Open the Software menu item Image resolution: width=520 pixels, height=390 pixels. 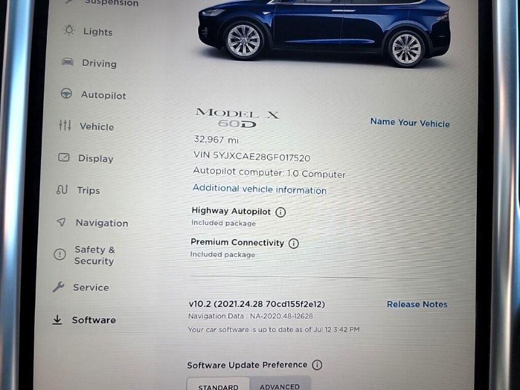click(x=94, y=320)
